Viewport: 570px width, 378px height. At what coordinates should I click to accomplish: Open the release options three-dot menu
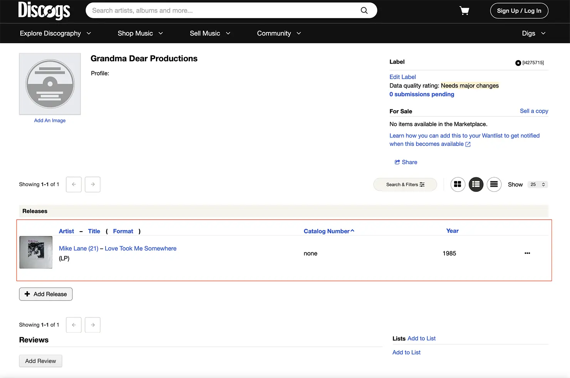[x=527, y=253]
